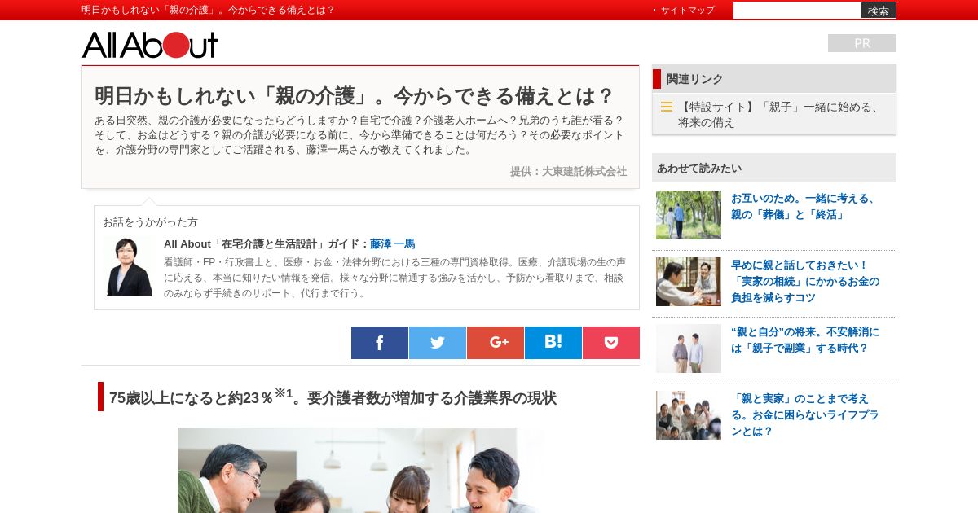This screenshot has height=513, width=978.
Task: Open the サイトマップ link
Action: click(x=687, y=10)
